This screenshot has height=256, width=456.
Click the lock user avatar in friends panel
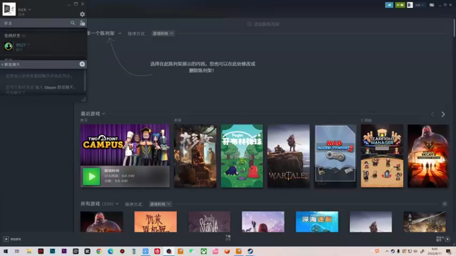9,9
